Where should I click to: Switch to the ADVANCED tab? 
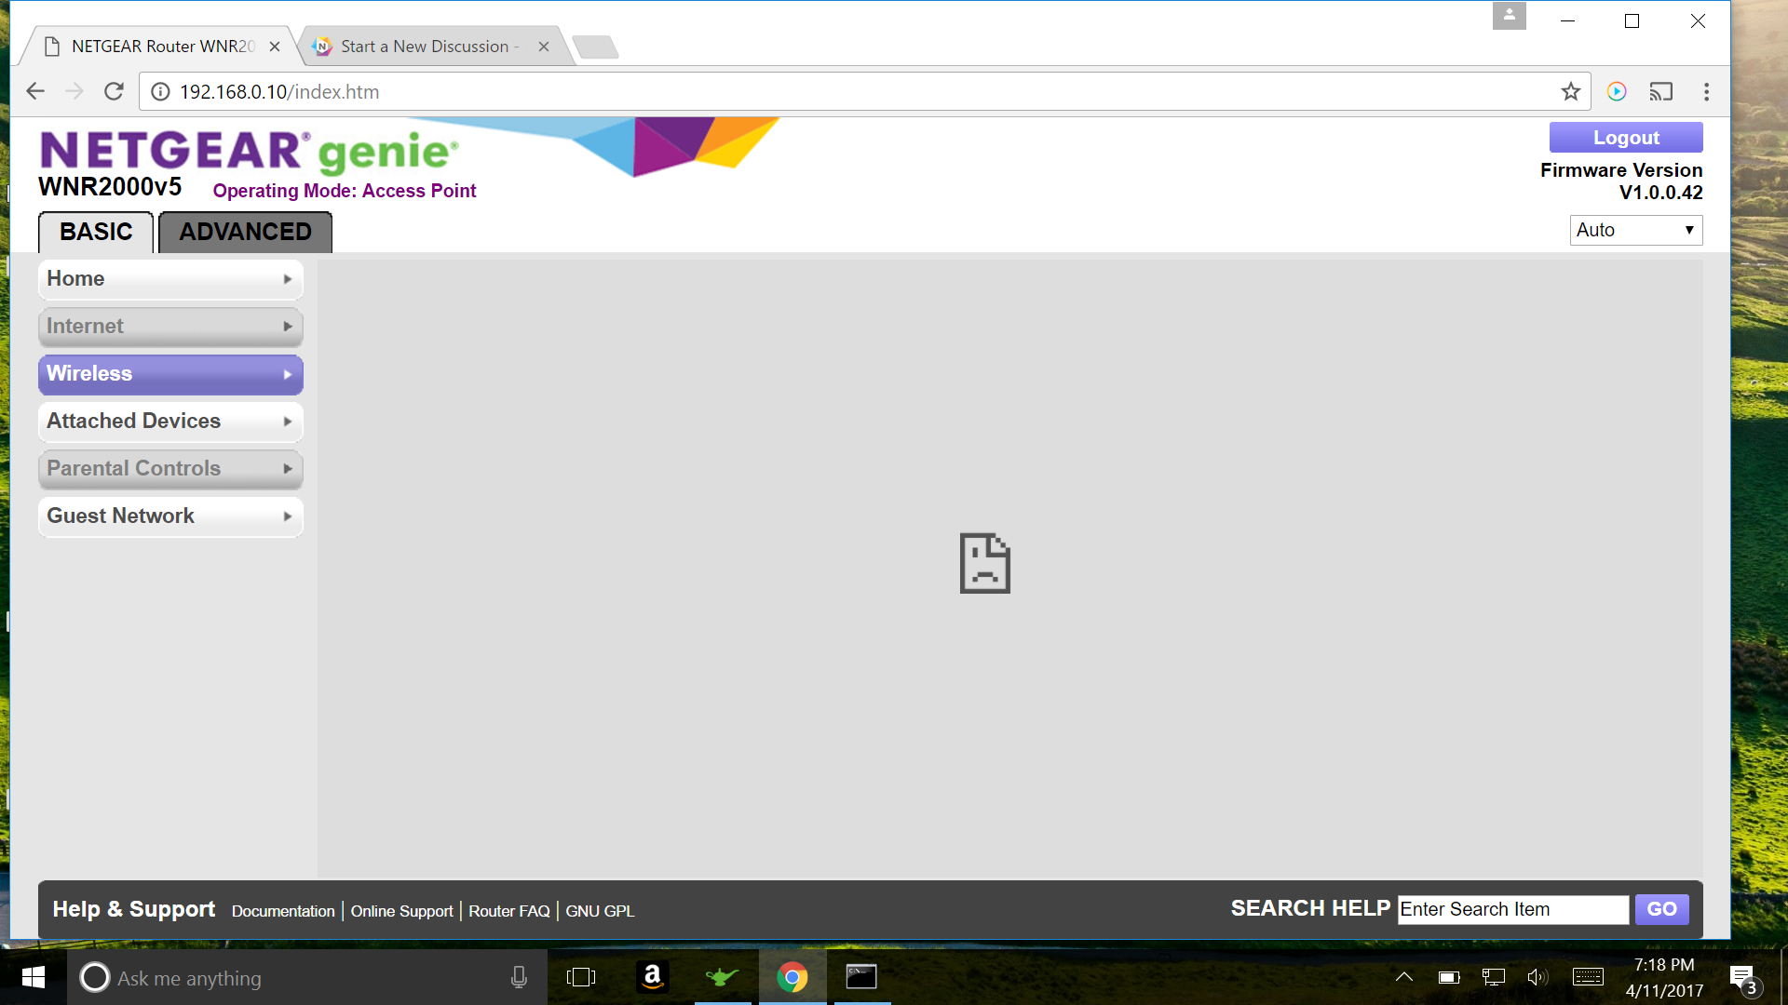(x=245, y=232)
